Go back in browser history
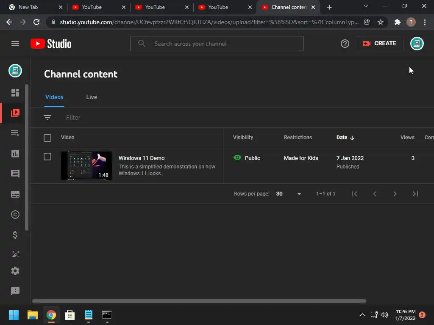This screenshot has height=325, width=434. (x=9, y=22)
